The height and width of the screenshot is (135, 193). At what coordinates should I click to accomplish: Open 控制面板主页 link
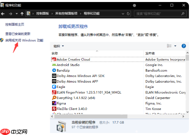pos(15,24)
